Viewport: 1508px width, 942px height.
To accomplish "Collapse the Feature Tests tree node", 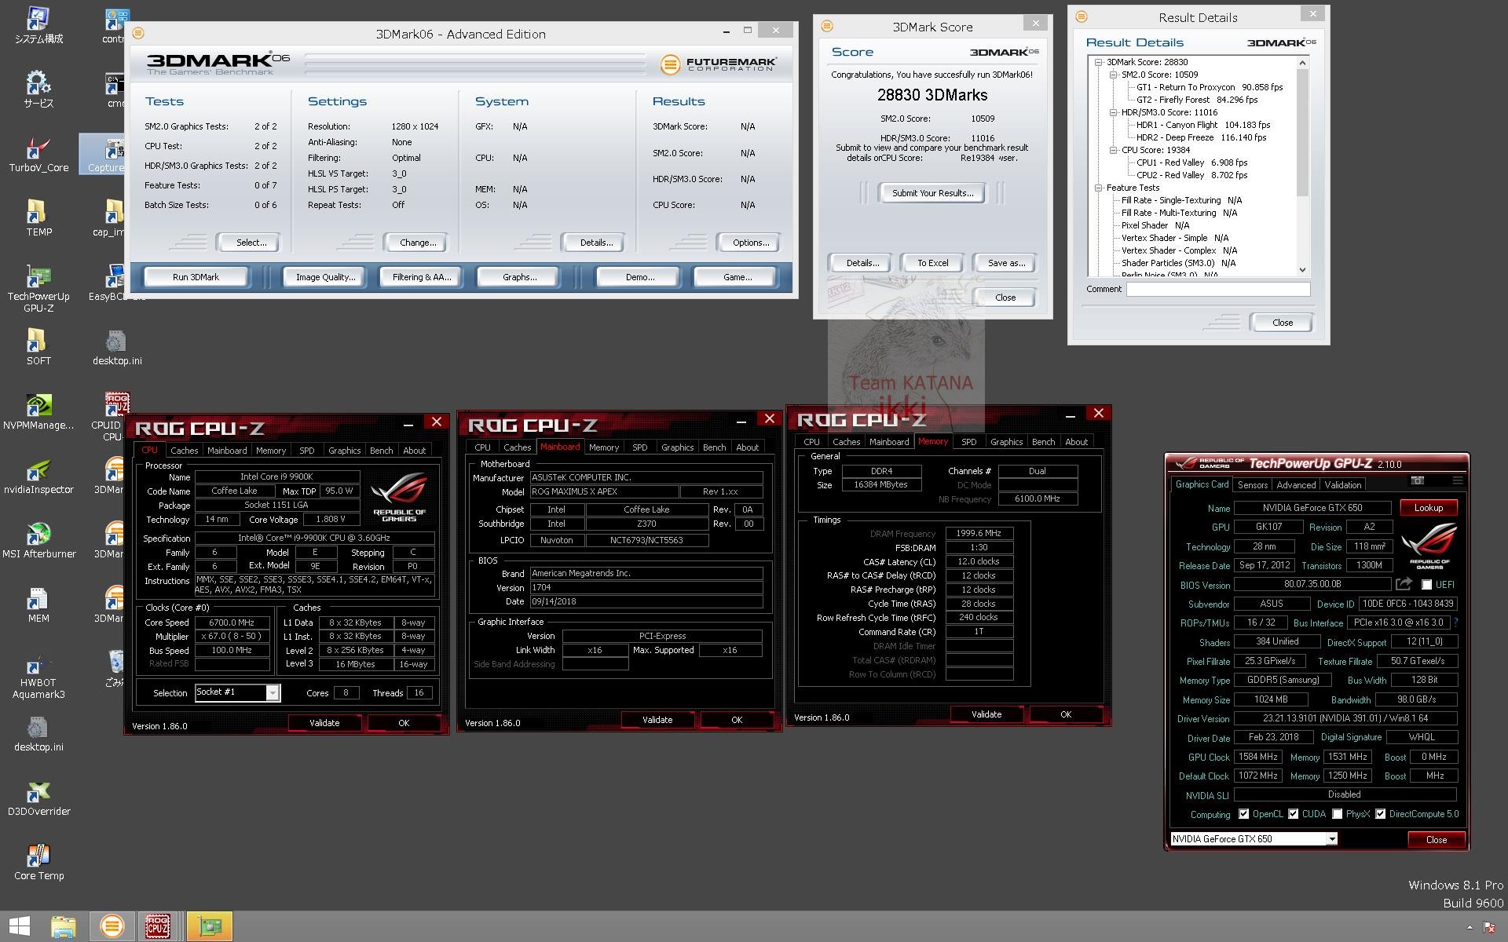I will point(1098,188).
